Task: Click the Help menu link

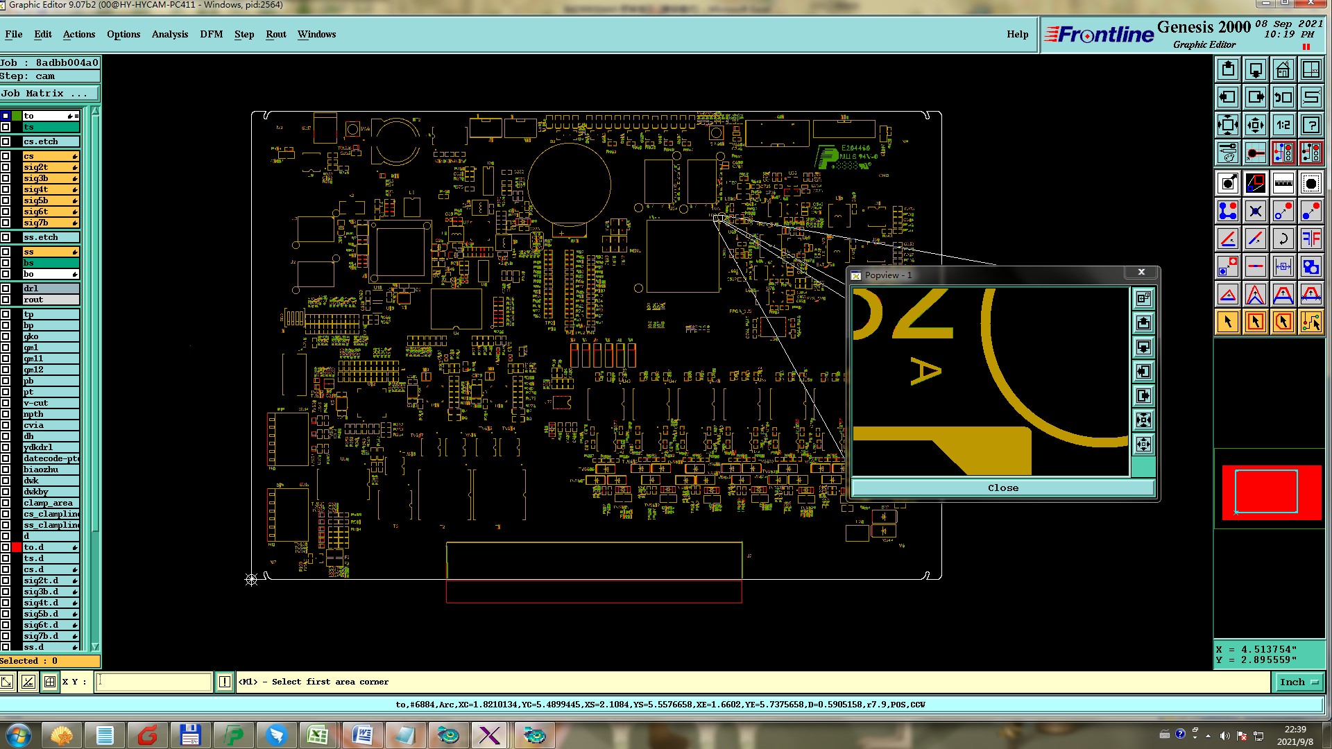Action: click(x=1017, y=34)
